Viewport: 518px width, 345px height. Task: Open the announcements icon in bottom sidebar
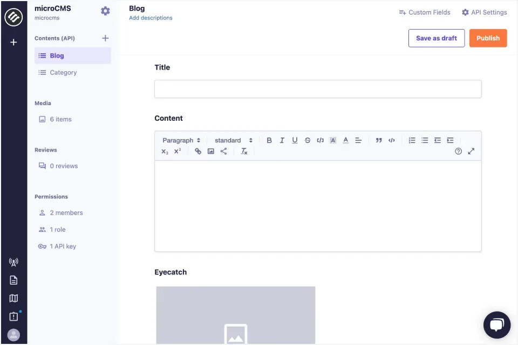13,262
